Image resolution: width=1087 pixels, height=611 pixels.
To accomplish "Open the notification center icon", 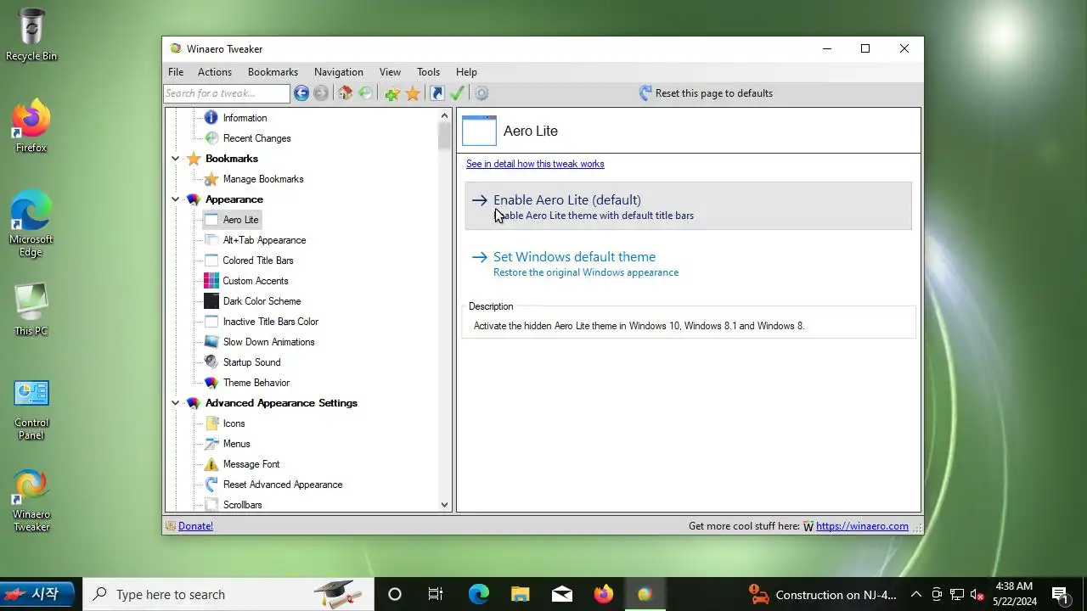I will (1060, 594).
